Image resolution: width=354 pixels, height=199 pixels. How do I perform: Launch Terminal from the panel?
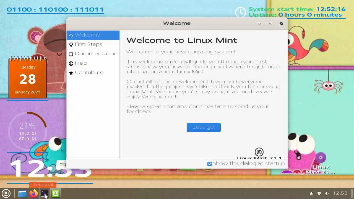(x=45, y=193)
